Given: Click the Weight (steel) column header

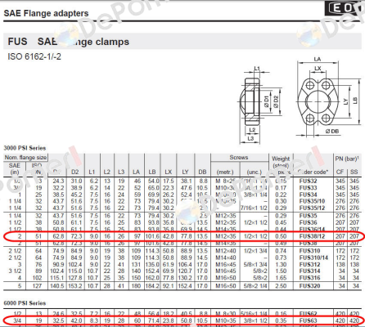Looking at the screenshot, I should tap(281, 162).
